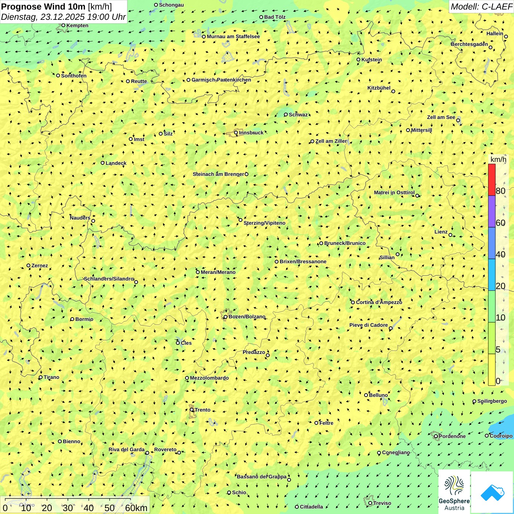The height and width of the screenshot is (514, 514).
Task: Click the 'Schongau' label
Action: coord(171,5)
